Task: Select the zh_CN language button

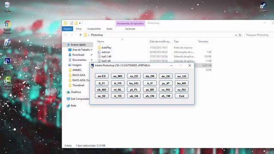Action: coord(150,96)
